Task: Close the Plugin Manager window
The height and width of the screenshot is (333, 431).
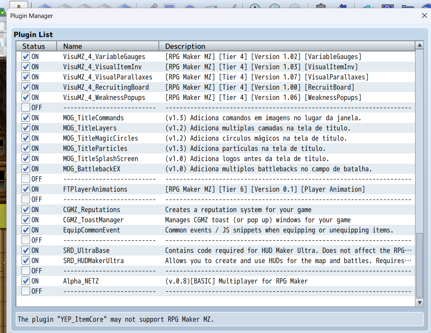Action: pyautogui.click(x=424, y=16)
